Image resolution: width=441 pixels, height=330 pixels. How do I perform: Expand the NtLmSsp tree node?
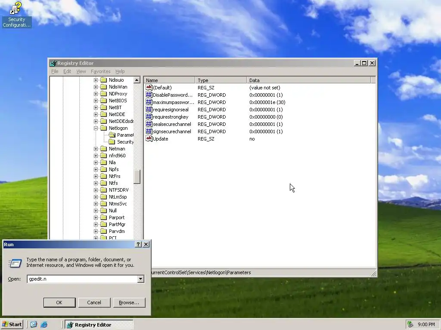pos(96,197)
